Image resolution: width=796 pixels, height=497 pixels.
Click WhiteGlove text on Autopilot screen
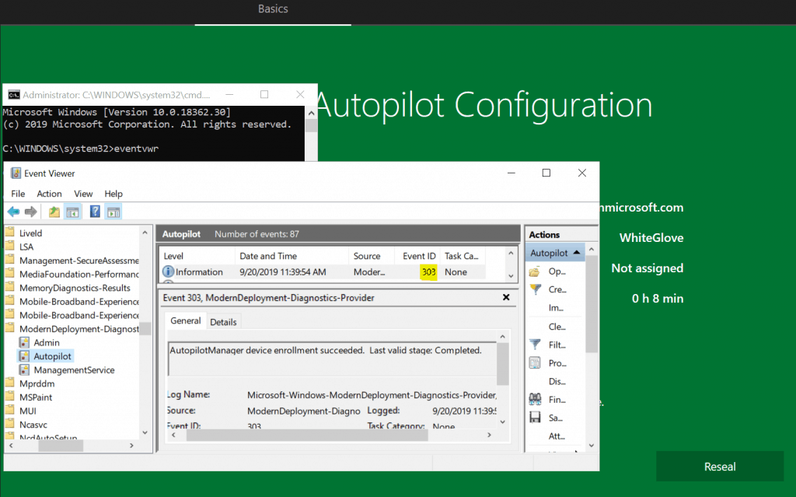click(651, 238)
